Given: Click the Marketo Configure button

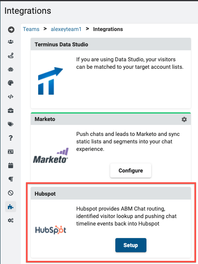Looking at the screenshot, I should (131, 170).
